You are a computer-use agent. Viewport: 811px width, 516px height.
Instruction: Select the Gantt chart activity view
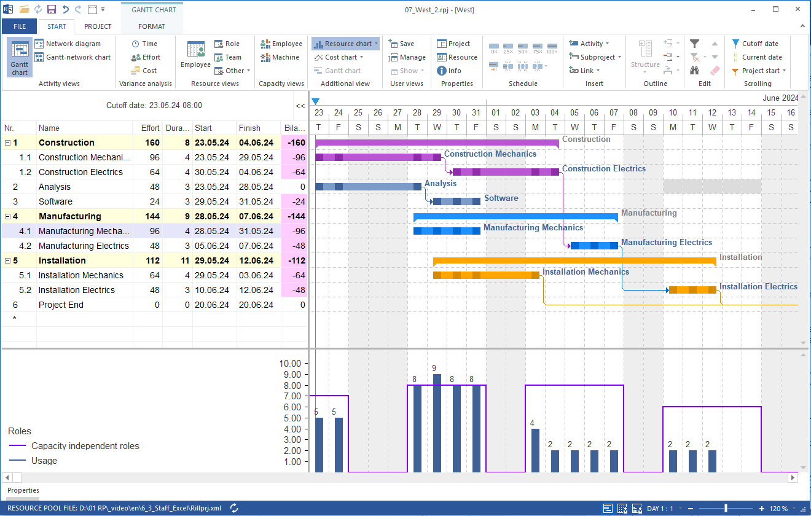[x=19, y=57]
